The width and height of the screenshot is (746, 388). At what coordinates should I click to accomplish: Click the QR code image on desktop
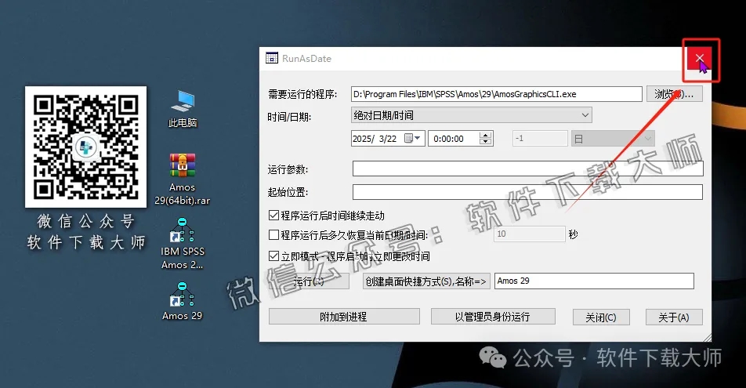point(85,147)
